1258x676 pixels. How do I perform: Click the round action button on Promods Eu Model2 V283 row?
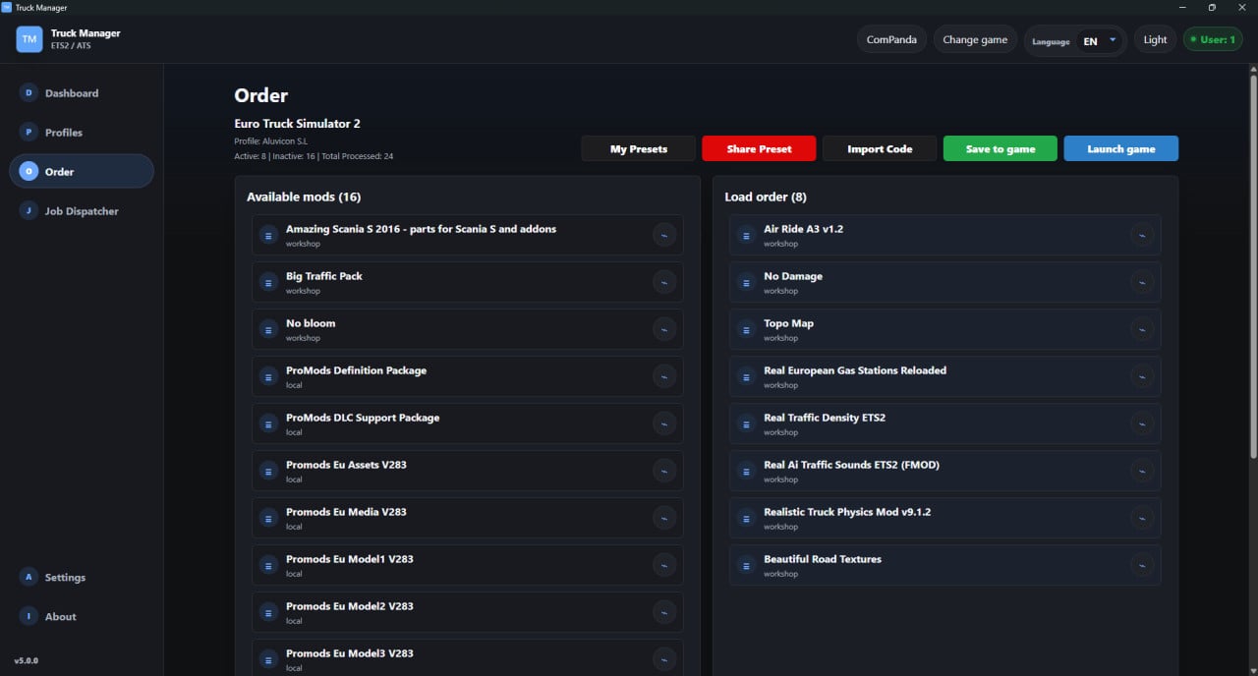point(664,612)
